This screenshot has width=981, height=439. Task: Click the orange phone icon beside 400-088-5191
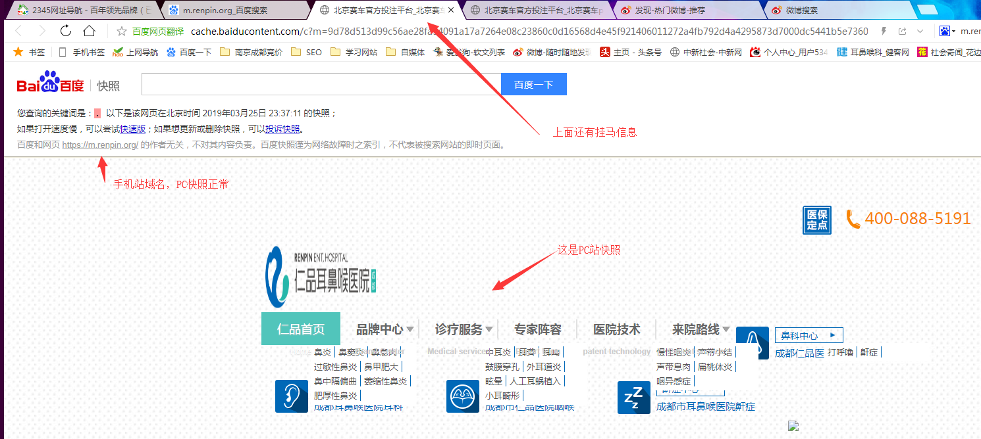point(853,219)
